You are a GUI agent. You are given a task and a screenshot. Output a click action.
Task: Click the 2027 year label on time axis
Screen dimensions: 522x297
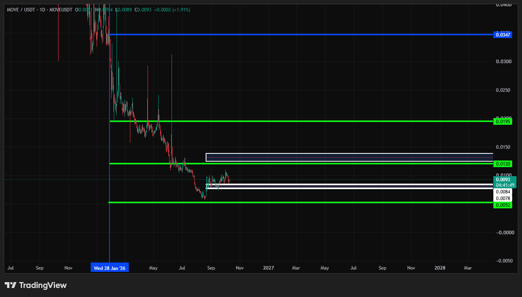tap(268, 268)
